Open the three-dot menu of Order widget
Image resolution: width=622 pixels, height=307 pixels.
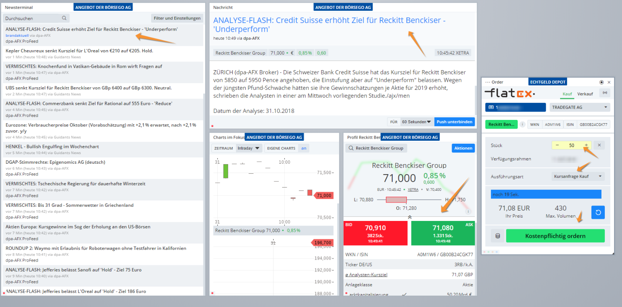(x=487, y=82)
